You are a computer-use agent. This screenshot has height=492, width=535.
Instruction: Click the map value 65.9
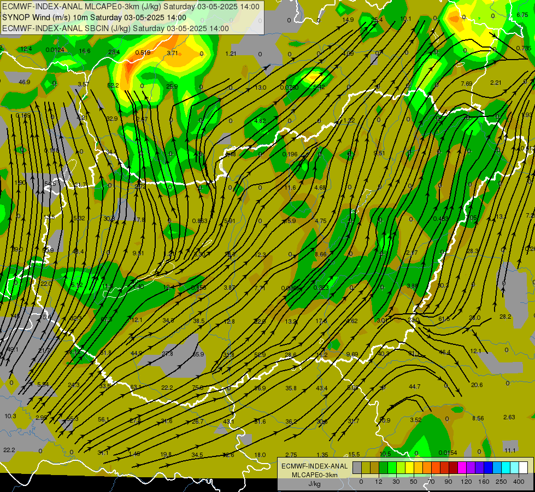click(x=198, y=354)
